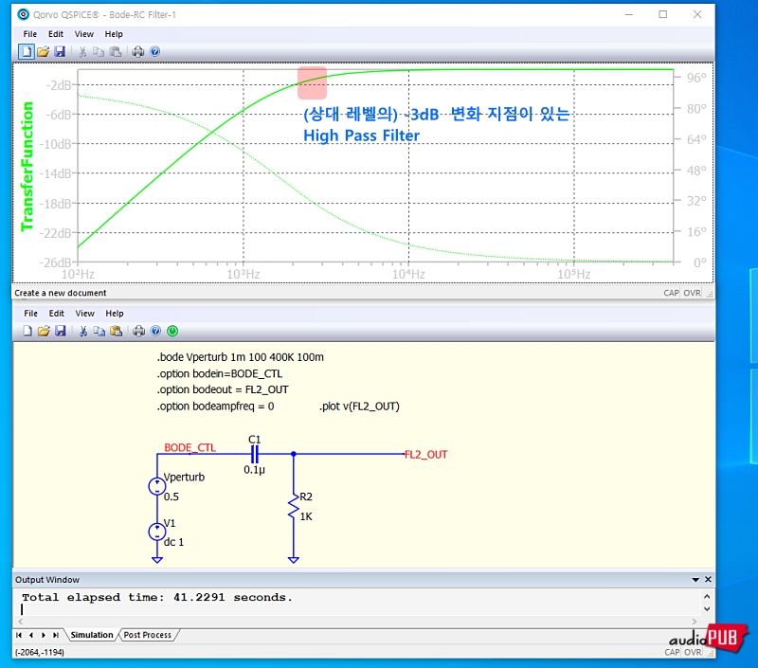Select the .bode Vperturb directive text
The width and height of the screenshot is (758, 668).
click(x=241, y=357)
